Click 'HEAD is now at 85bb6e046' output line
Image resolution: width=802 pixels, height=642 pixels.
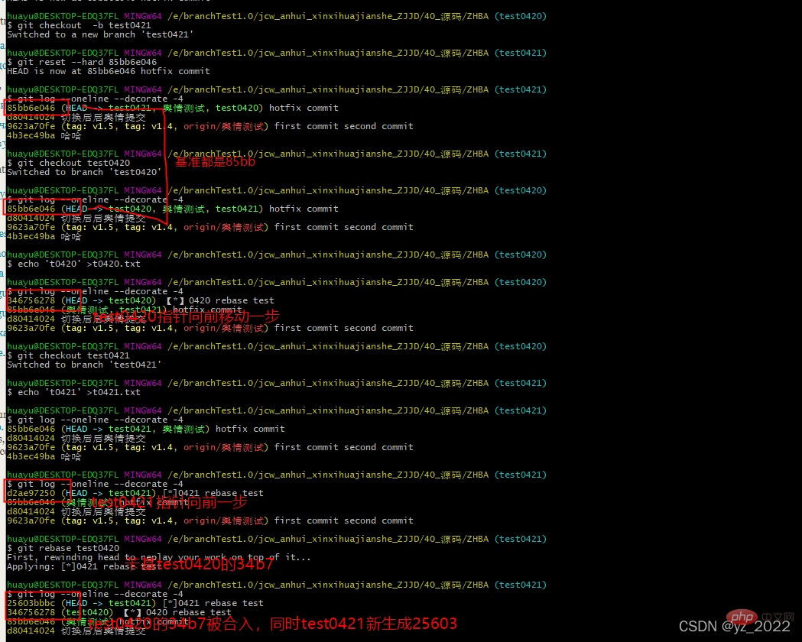(x=108, y=71)
